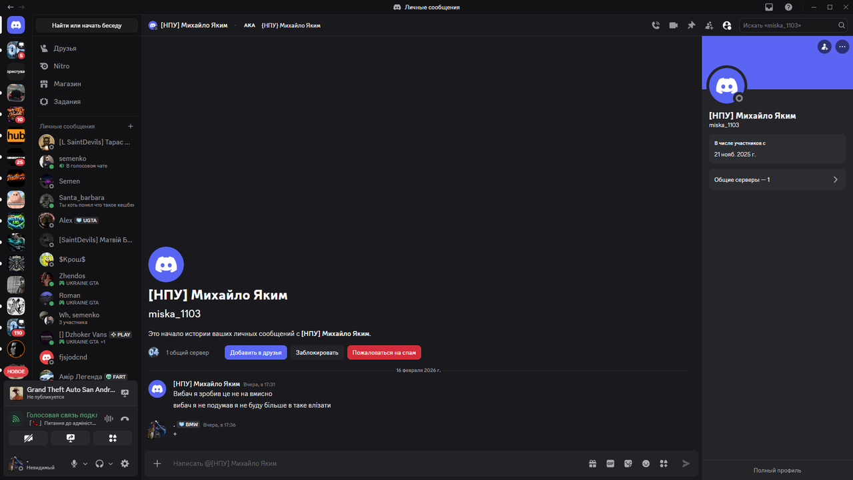Open Друзья tab
853x480 pixels.
pos(87,48)
